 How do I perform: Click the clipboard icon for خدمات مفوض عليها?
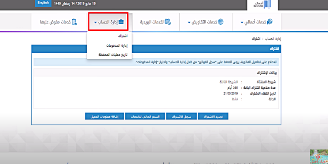point(74,22)
